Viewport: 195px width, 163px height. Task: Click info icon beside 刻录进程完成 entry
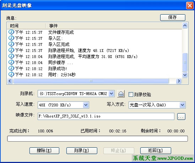[11, 57]
